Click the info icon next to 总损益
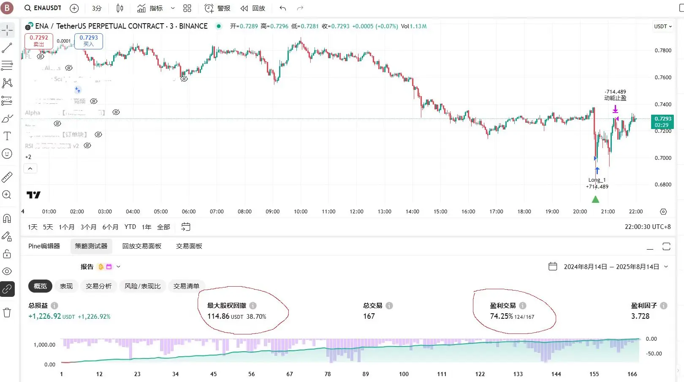 [x=54, y=306]
